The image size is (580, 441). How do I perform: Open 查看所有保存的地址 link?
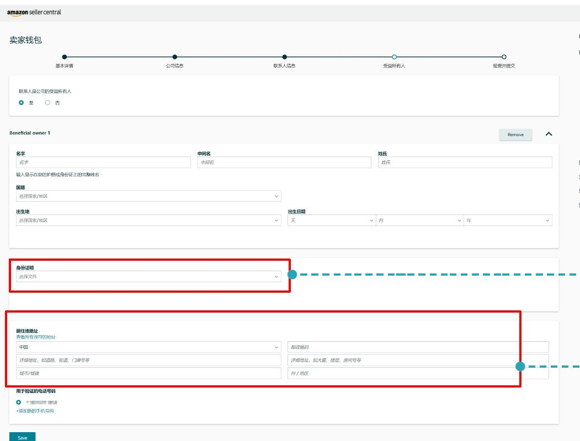point(36,337)
